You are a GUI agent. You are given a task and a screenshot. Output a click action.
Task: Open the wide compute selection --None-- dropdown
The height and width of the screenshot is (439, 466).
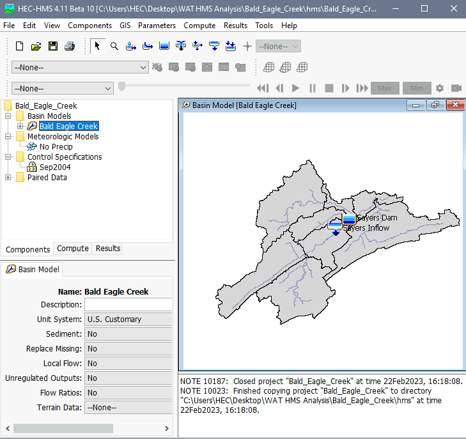[80, 68]
